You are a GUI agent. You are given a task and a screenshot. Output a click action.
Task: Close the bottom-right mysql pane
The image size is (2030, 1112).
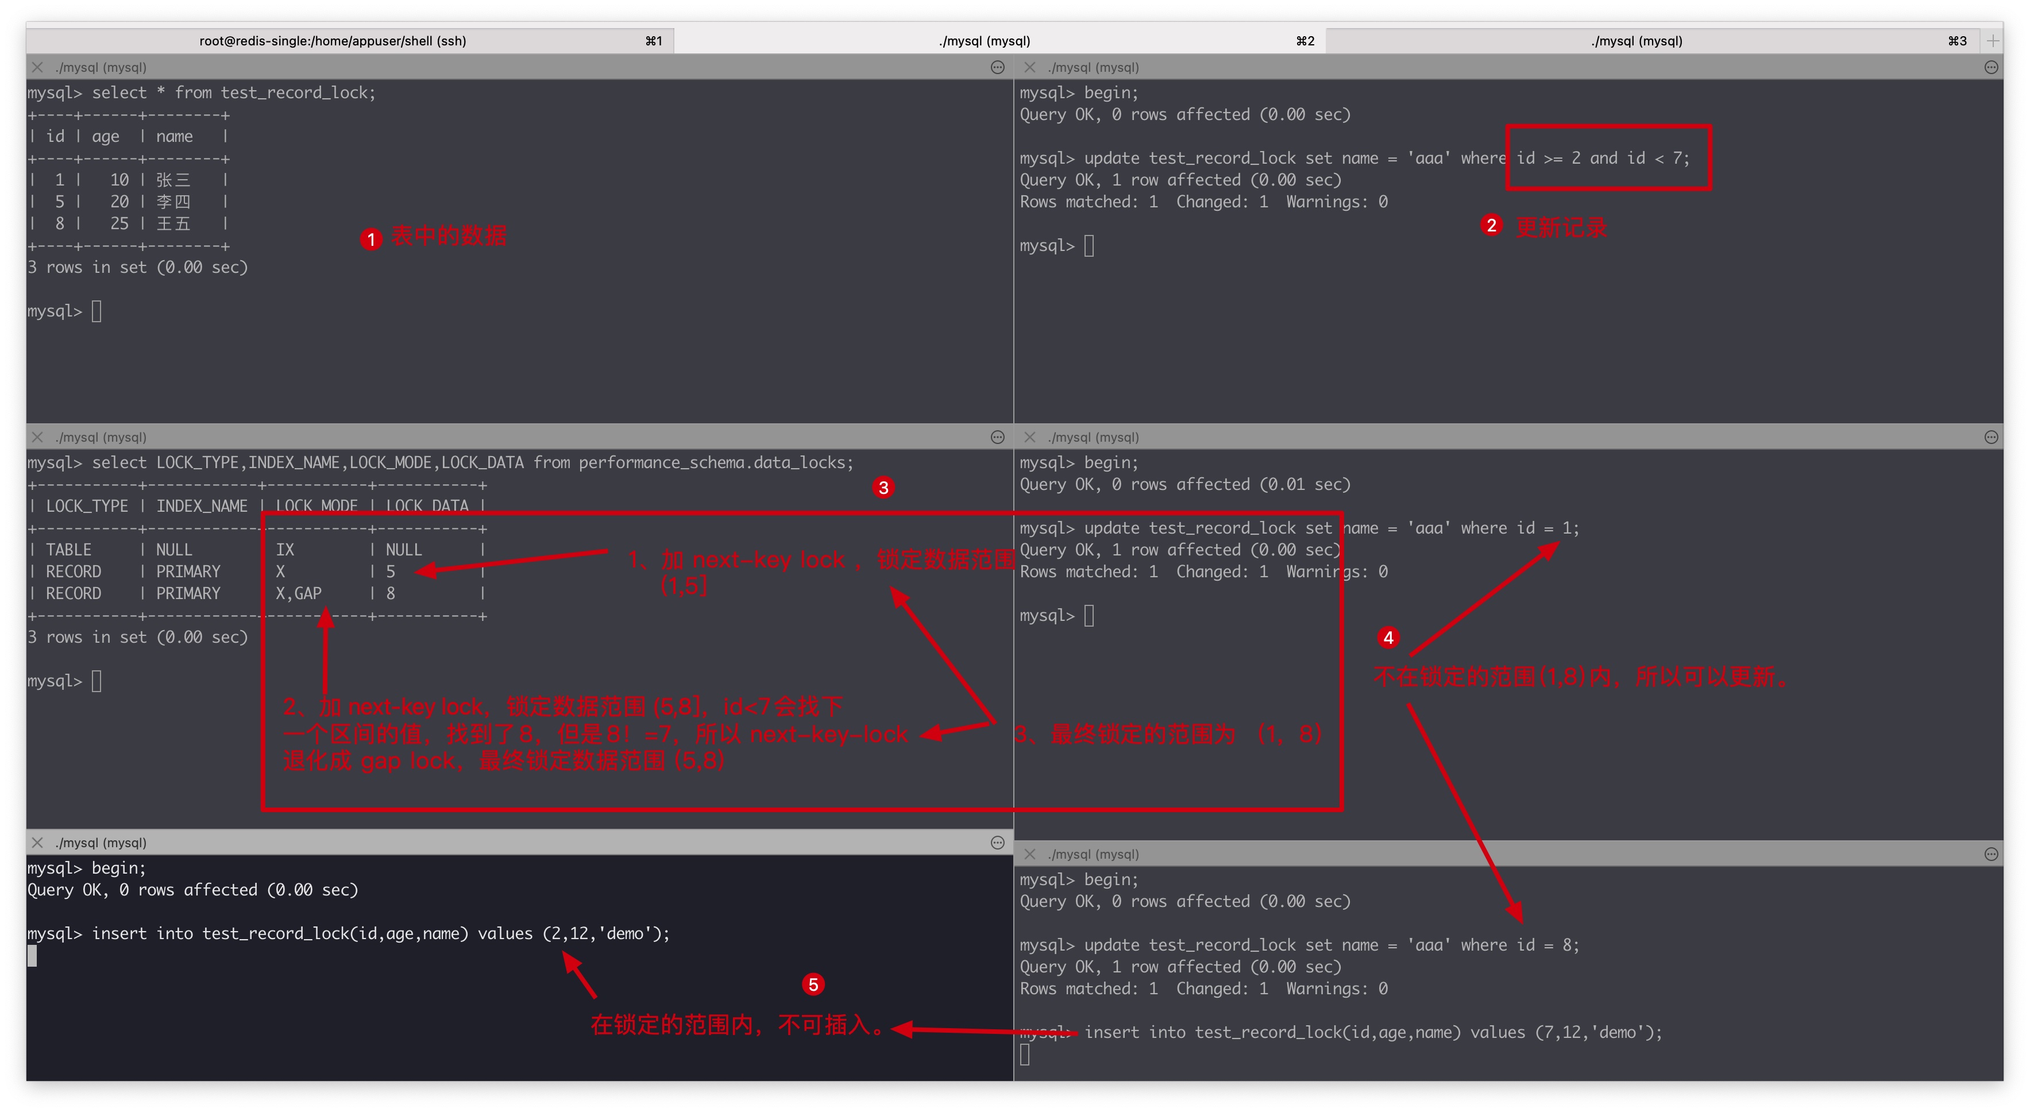tap(1029, 854)
